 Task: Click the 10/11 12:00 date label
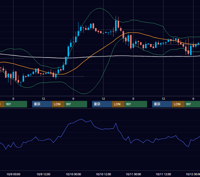point(164,174)
